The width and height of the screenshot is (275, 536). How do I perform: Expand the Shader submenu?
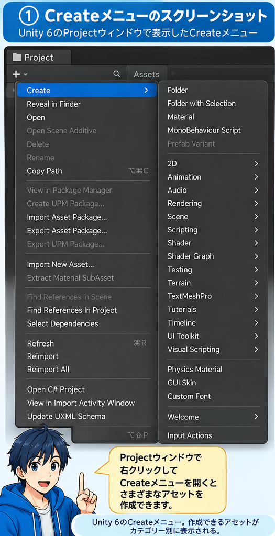point(213,243)
